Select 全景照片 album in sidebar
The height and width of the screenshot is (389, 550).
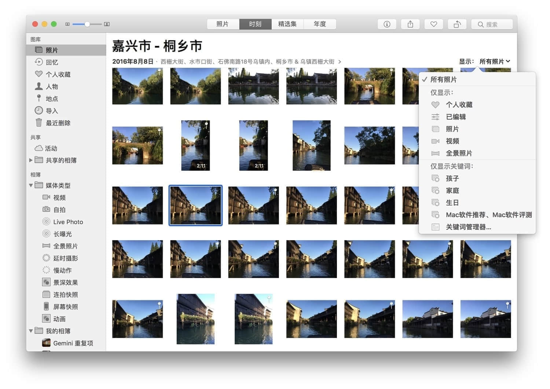pos(66,246)
